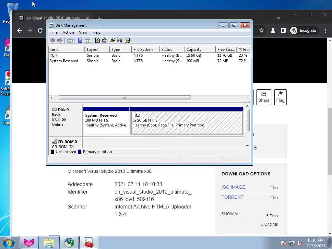Click the Status column header
The width and height of the screenshot is (332, 249).
click(x=172, y=49)
